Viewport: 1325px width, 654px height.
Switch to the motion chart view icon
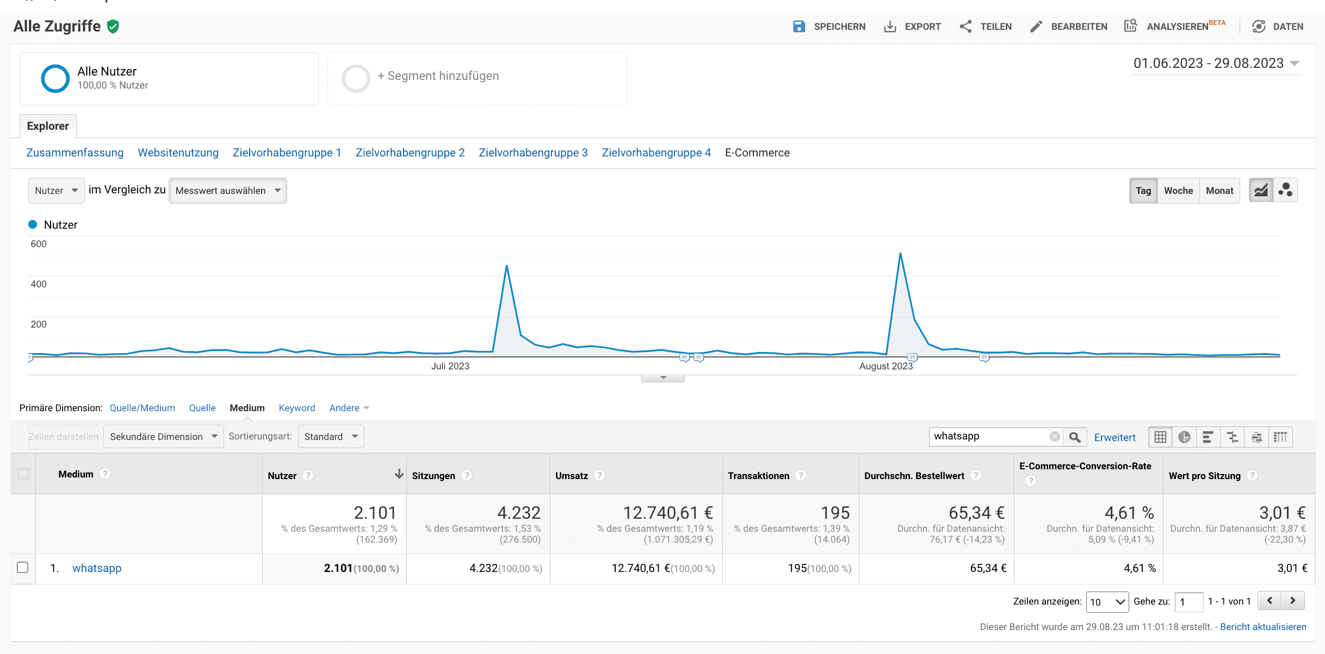click(x=1285, y=190)
